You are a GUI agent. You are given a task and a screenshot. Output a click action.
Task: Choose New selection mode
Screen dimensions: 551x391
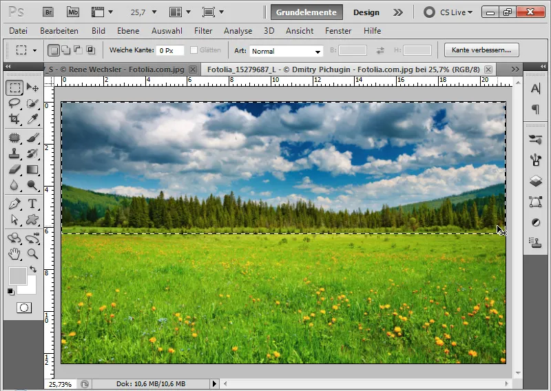pos(54,50)
